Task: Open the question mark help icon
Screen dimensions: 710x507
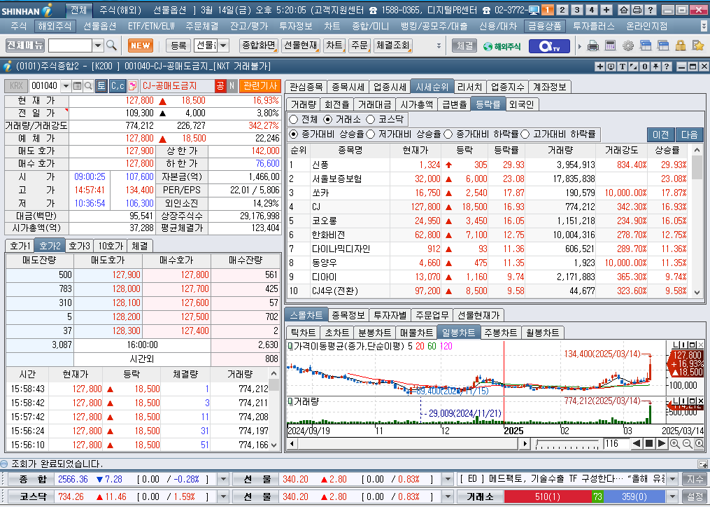Action: click(651, 10)
